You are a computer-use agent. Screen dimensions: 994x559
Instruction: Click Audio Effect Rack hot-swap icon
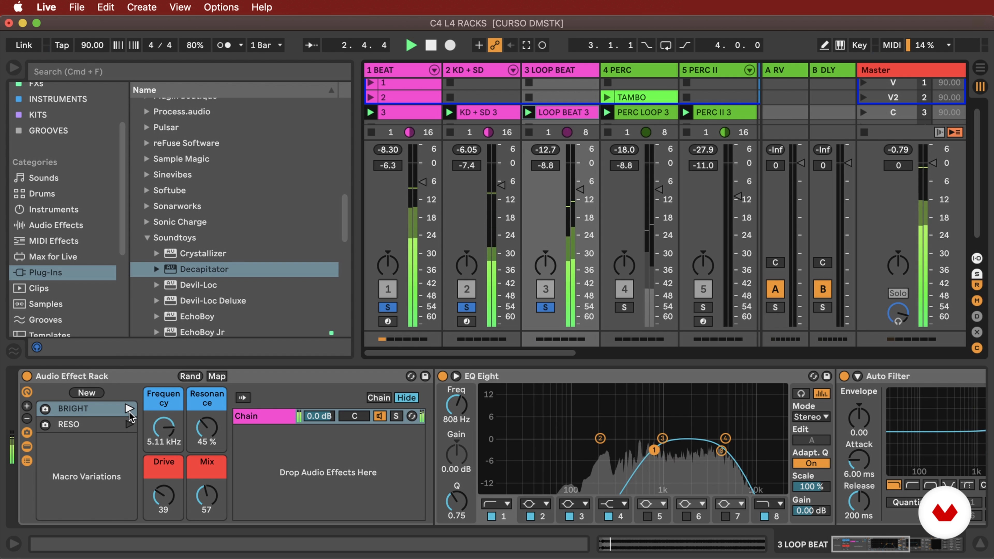(x=411, y=376)
